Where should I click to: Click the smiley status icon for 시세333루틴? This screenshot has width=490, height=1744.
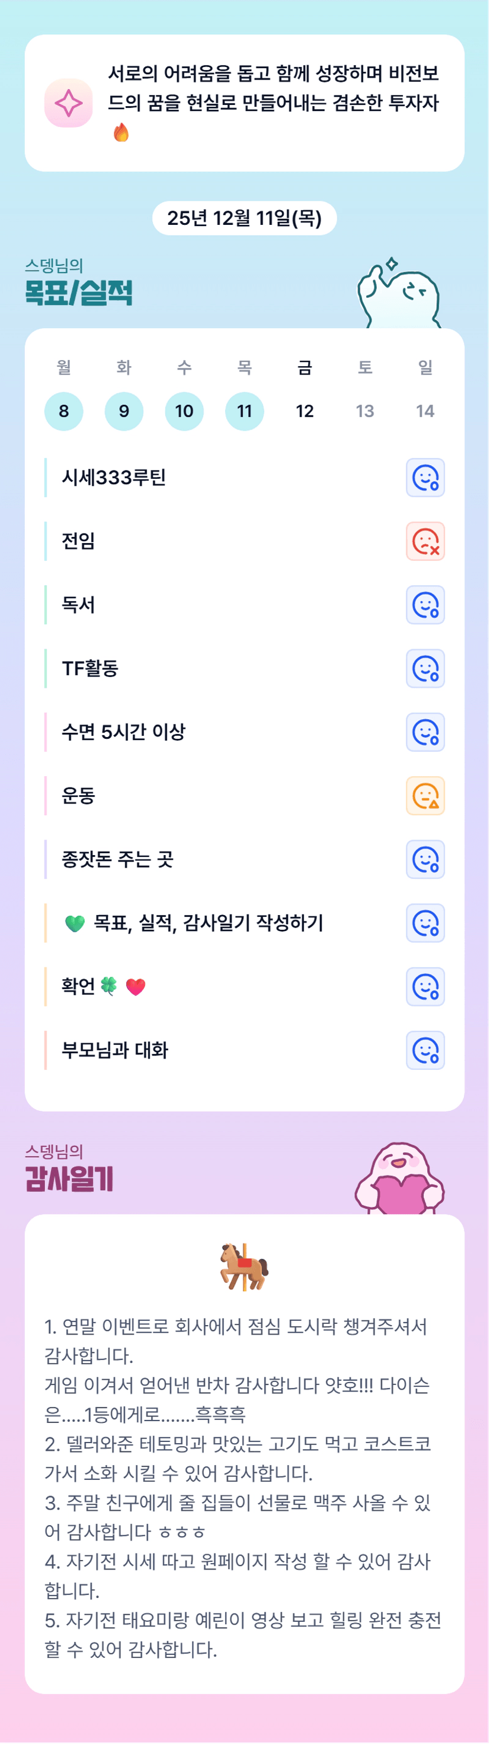coord(425,478)
